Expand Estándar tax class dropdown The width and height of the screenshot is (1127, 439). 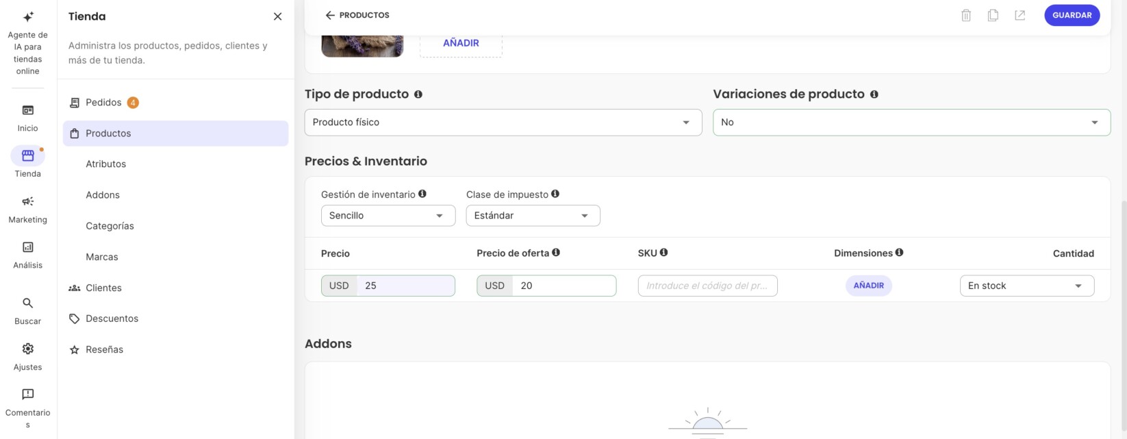[533, 216]
